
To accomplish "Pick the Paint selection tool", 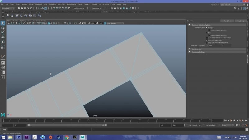I will coord(3,33).
